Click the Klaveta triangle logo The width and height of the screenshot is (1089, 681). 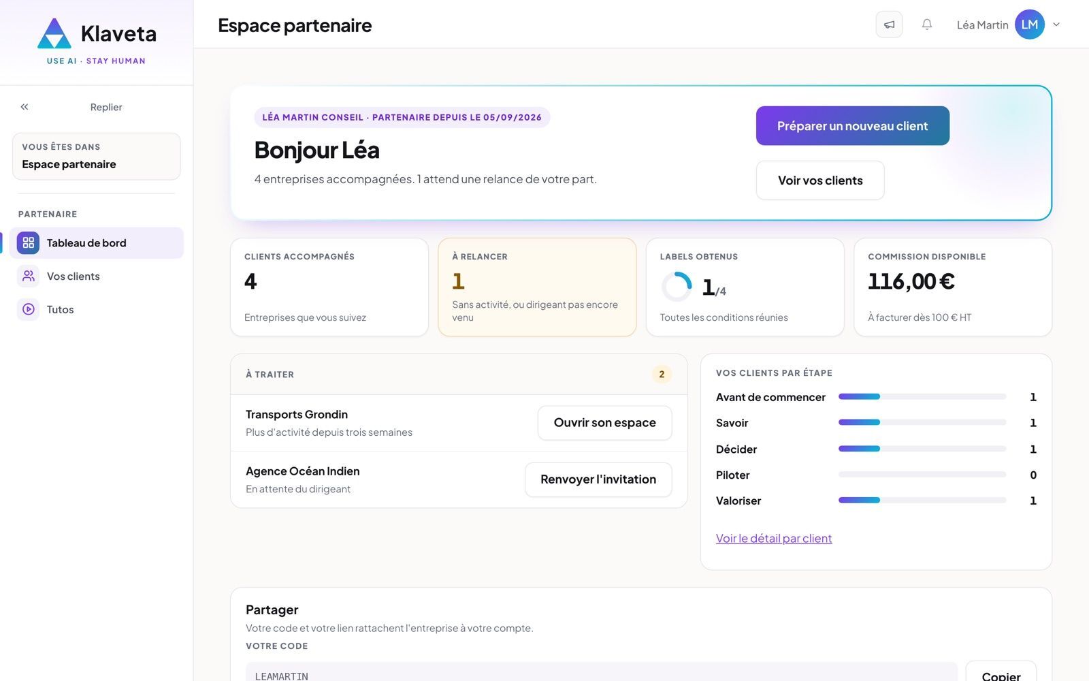tap(54, 33)
